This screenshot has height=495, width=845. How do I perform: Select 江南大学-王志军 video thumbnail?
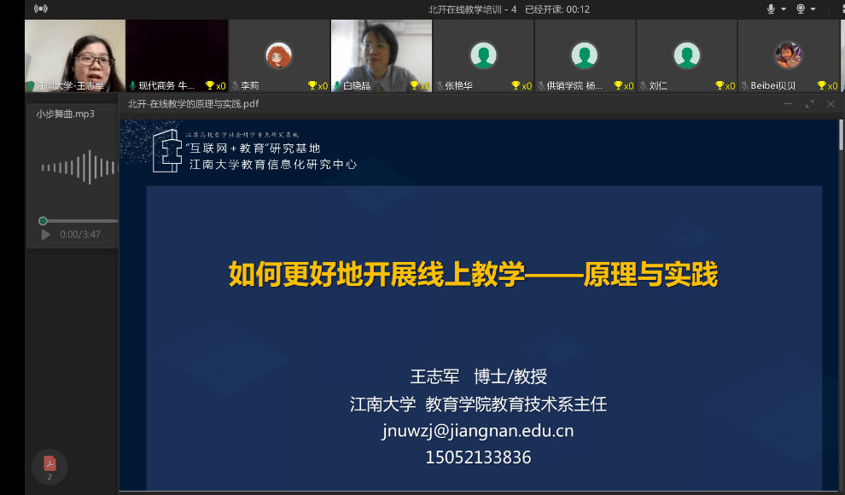(x=74, y=53)
